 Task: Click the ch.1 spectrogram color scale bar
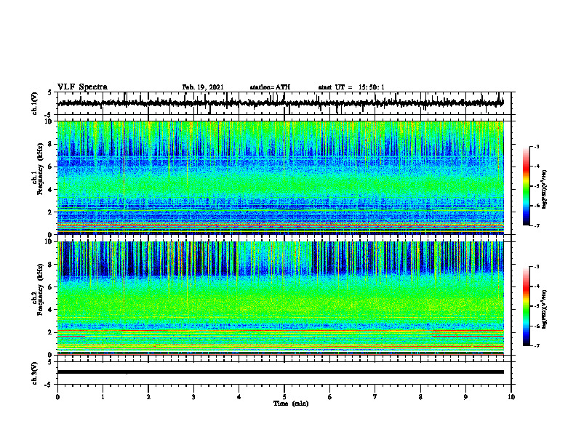526,186
